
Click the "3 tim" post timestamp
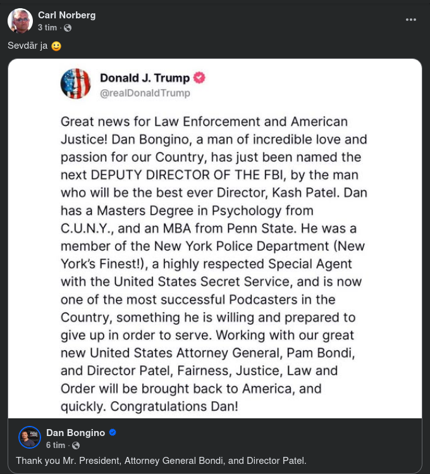coord(47,28)
